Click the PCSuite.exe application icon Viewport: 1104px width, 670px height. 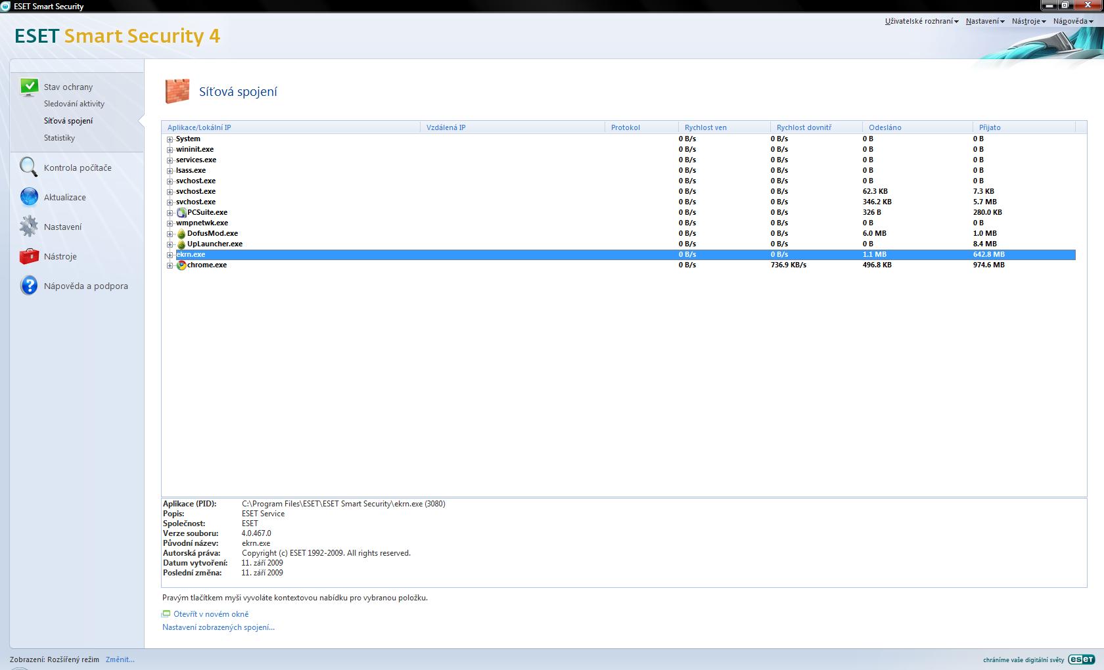[181, 213]
